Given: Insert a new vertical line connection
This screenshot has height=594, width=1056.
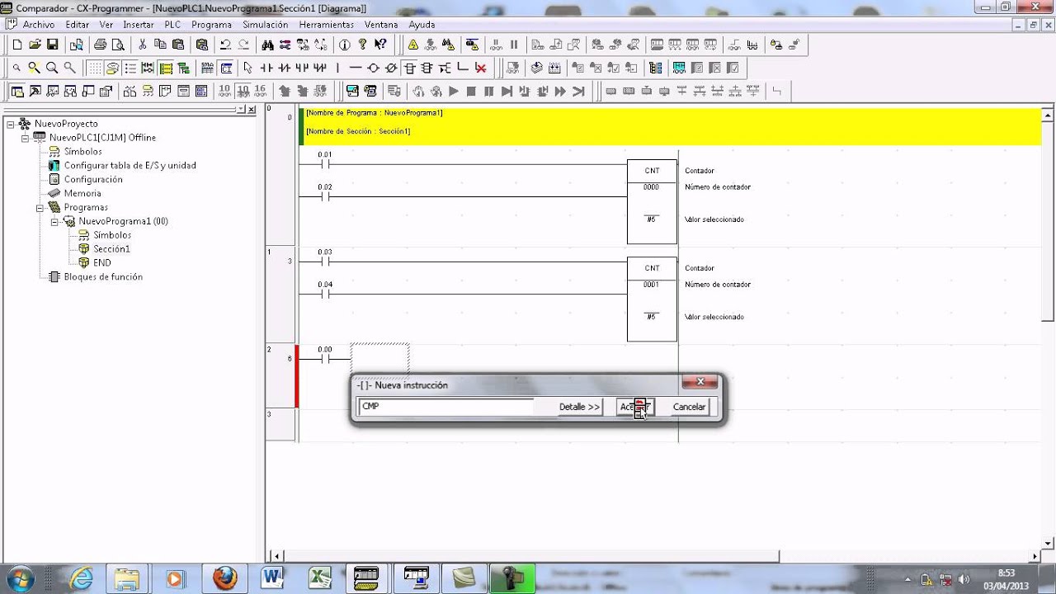Looking at the screenshot, I should [337, 68].
